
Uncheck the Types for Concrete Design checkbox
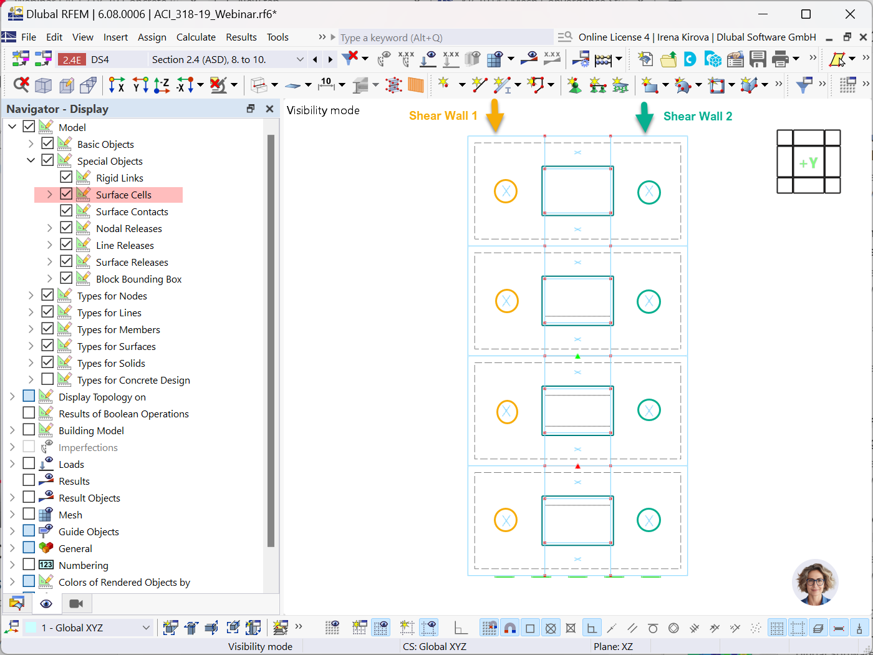[x=47, y=379]
